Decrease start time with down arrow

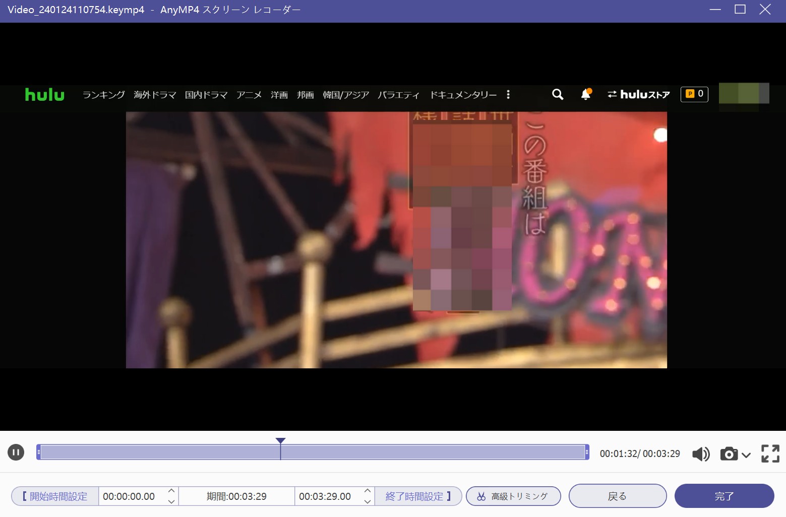[x=171, y=502]
